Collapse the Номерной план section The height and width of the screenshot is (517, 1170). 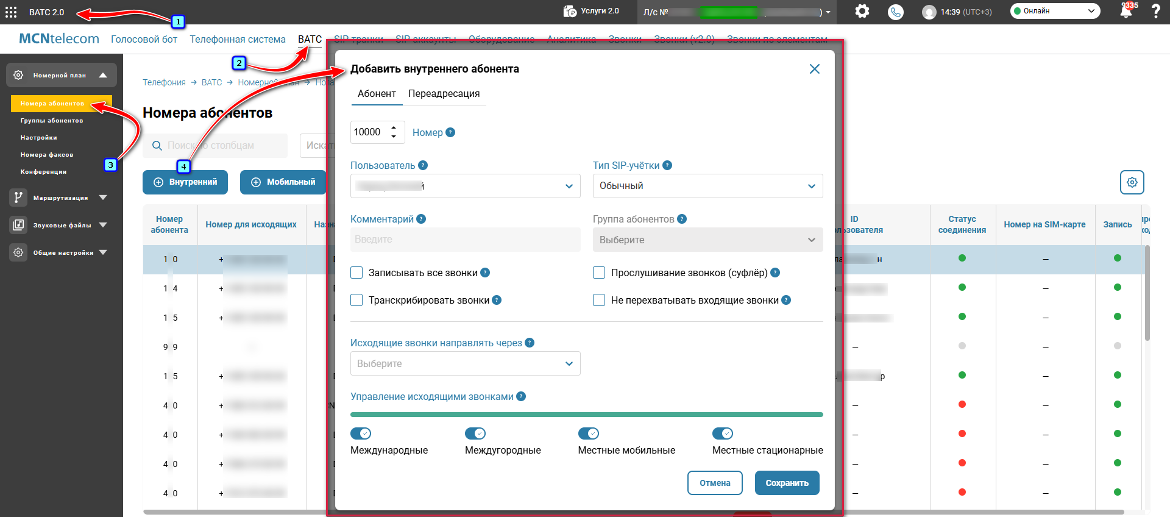103,75
